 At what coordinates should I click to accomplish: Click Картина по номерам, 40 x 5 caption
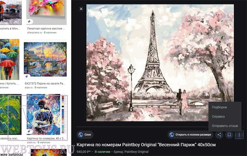click(46, 138)
